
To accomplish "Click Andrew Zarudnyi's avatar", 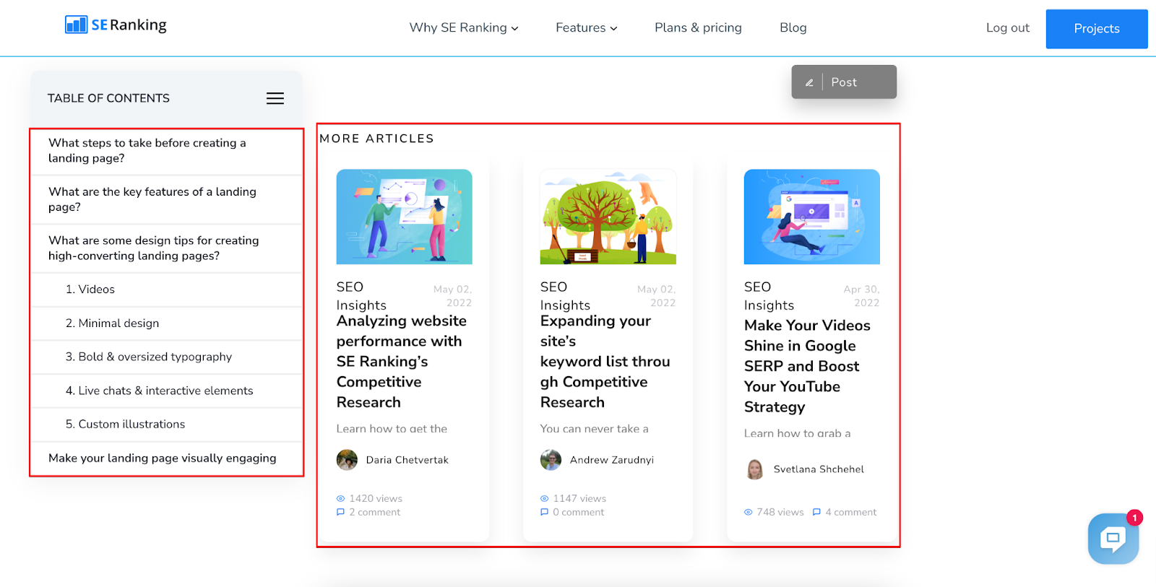I will click(551, 460).
